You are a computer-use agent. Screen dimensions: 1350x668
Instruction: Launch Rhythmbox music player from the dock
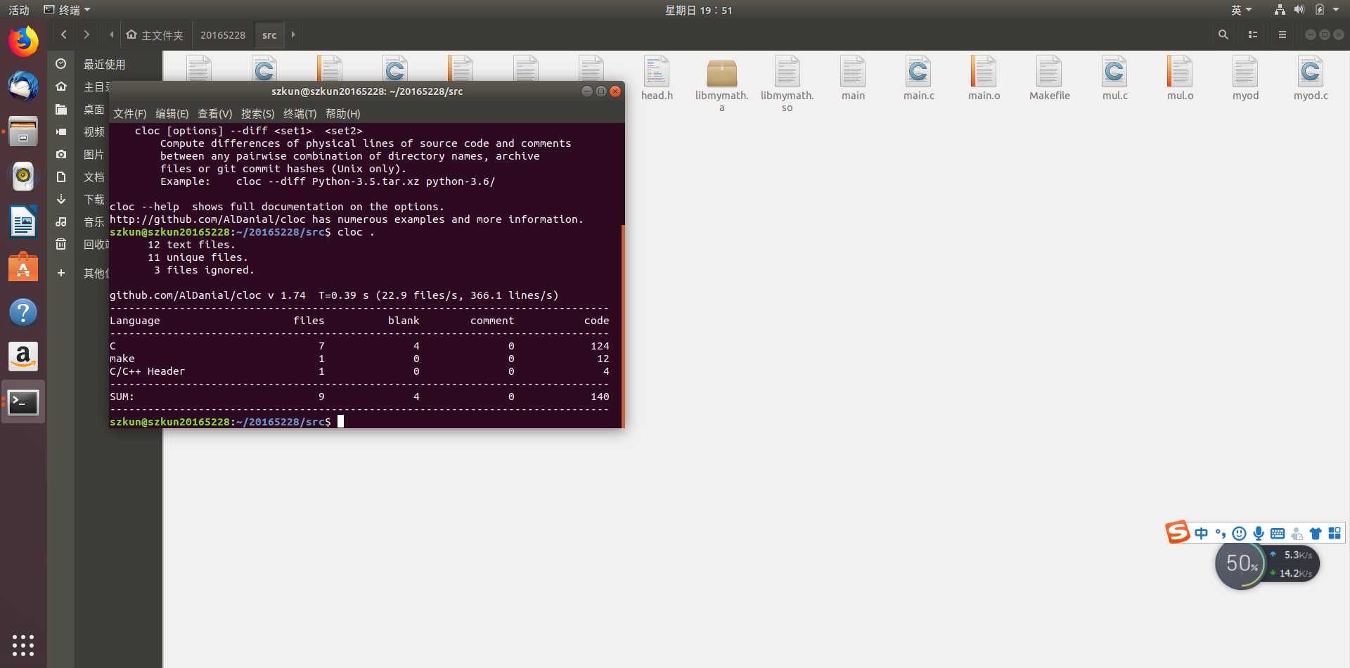pos(23,176)
